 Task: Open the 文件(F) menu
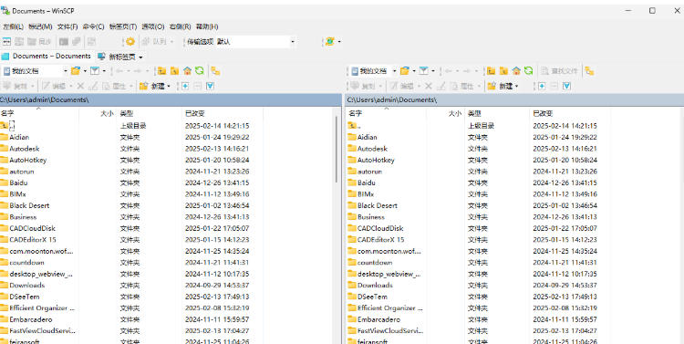tap(67, 26)
